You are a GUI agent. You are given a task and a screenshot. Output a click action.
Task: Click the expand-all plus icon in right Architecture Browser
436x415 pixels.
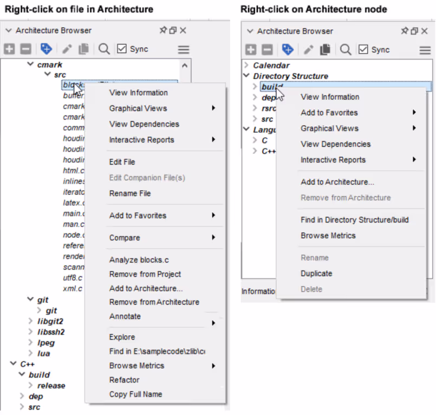click(x=251, y=50)
